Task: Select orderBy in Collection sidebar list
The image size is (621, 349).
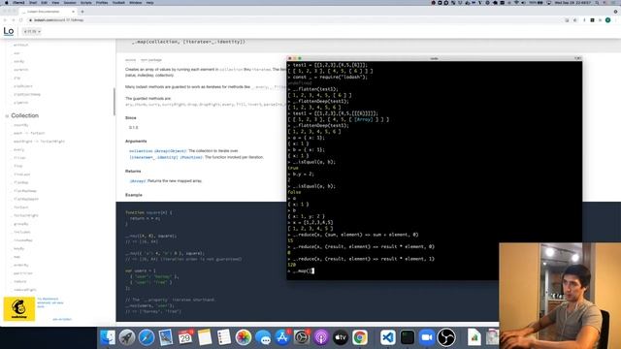Action: click(21, 265)
